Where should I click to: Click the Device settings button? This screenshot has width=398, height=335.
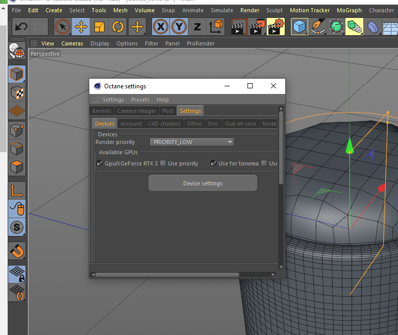click(203, 183)
